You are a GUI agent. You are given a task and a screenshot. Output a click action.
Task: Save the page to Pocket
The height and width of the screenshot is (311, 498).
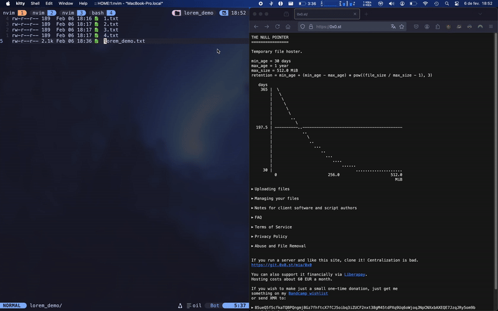point(416,27)
